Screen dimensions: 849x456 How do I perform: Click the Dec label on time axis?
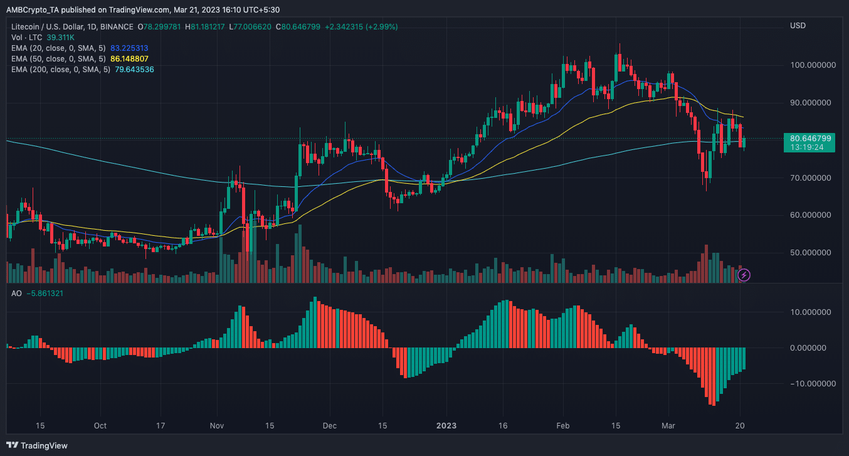pos(330,425)
